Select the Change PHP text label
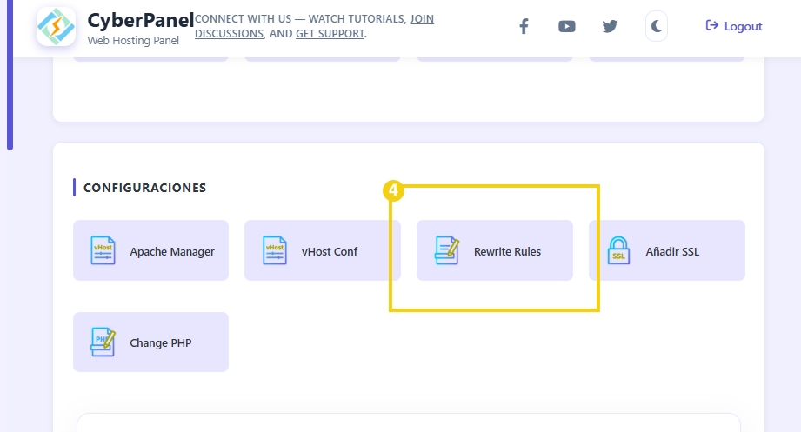 161,342
